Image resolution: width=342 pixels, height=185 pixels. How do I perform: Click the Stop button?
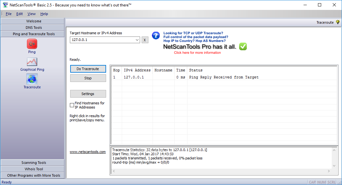88,78
